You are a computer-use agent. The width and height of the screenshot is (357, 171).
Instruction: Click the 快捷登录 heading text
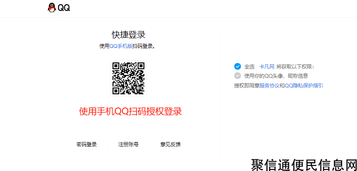[129, 35]
